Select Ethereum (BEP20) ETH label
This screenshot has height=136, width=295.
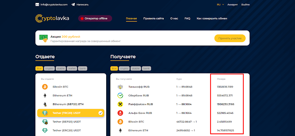[x=68, y=104]
